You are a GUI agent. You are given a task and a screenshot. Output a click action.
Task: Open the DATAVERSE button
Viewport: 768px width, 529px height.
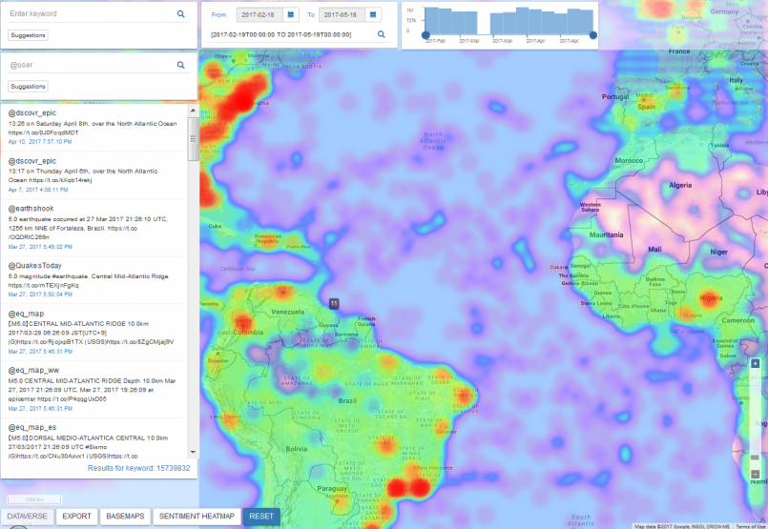point(28,517)
